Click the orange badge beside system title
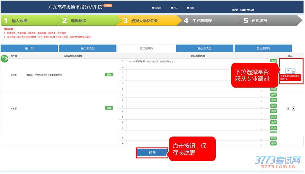Screen dimensions: 305x174 (x=108, y=5)
